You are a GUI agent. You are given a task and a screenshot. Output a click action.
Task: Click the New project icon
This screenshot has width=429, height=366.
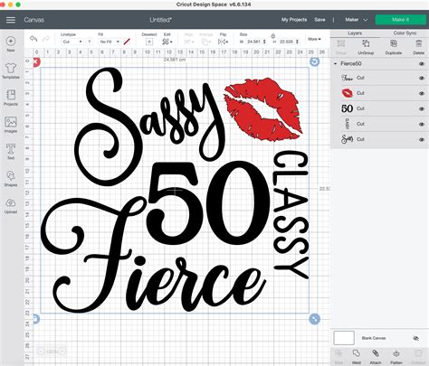(11, 41)
